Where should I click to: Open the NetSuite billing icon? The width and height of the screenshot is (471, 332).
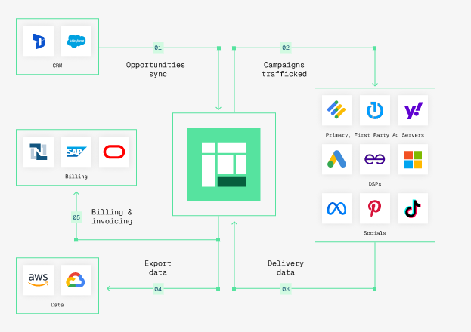(x=39, y=152)
